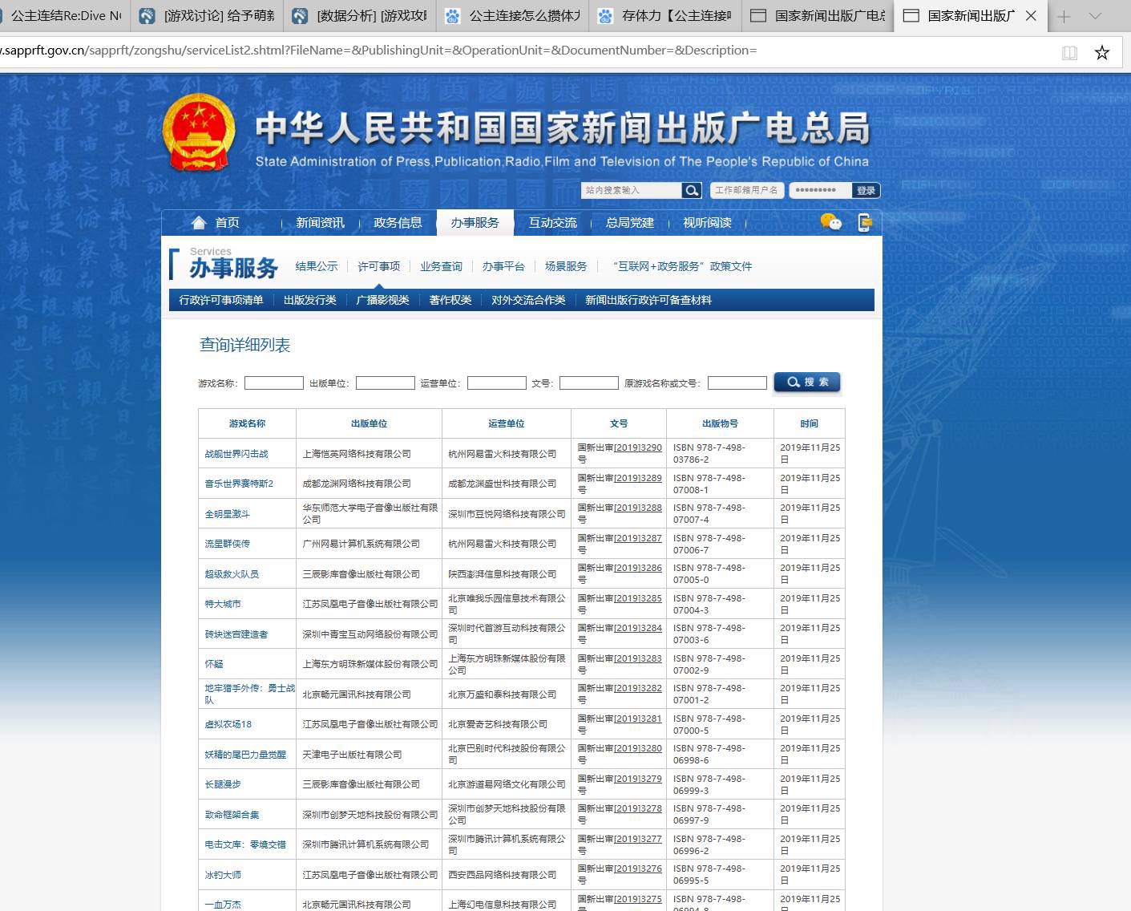Open 办事平台 sub-navigation link

[503, 266]
